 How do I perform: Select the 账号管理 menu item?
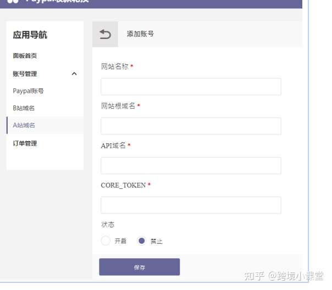(x=25, y=74)
